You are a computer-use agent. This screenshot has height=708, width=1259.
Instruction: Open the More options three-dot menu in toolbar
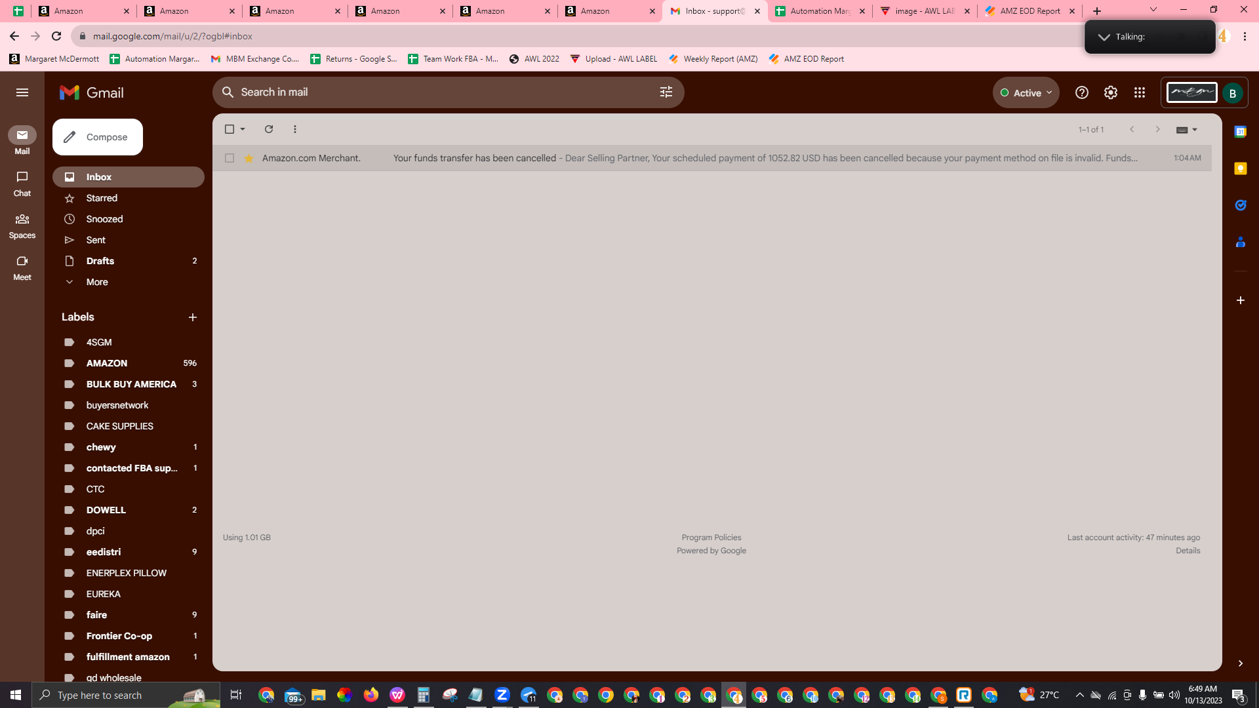click(295, 129)
